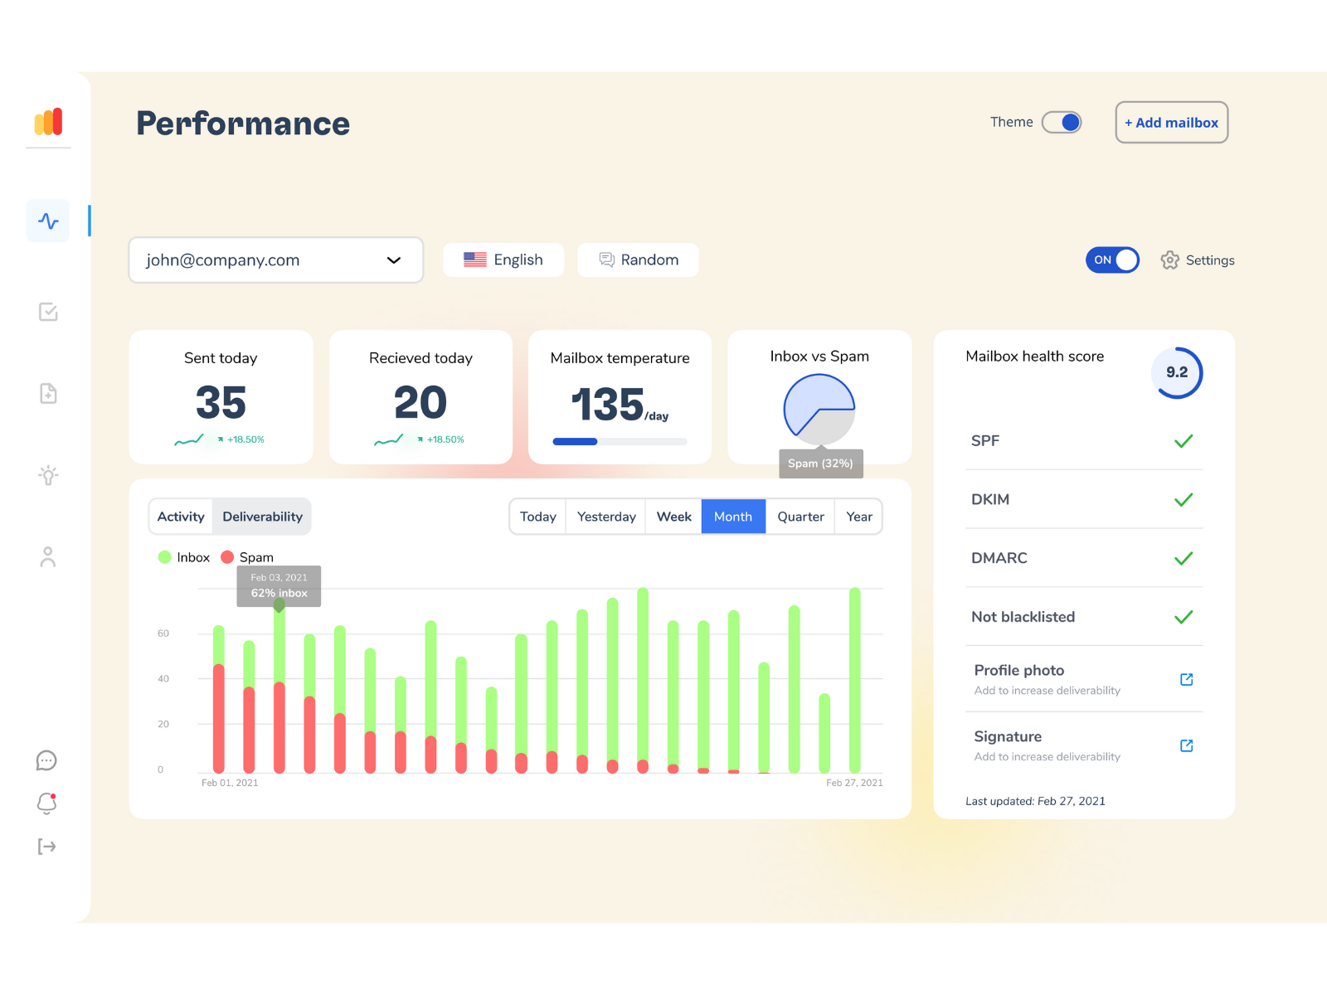Select the Month time range
Screen dimensions: 1327x995
click(733, 517)
